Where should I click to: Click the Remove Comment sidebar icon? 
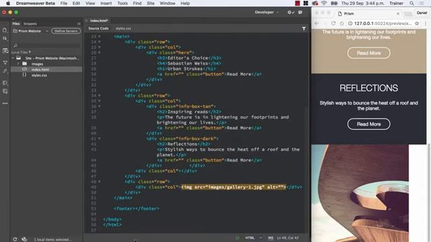pos(5,91)
